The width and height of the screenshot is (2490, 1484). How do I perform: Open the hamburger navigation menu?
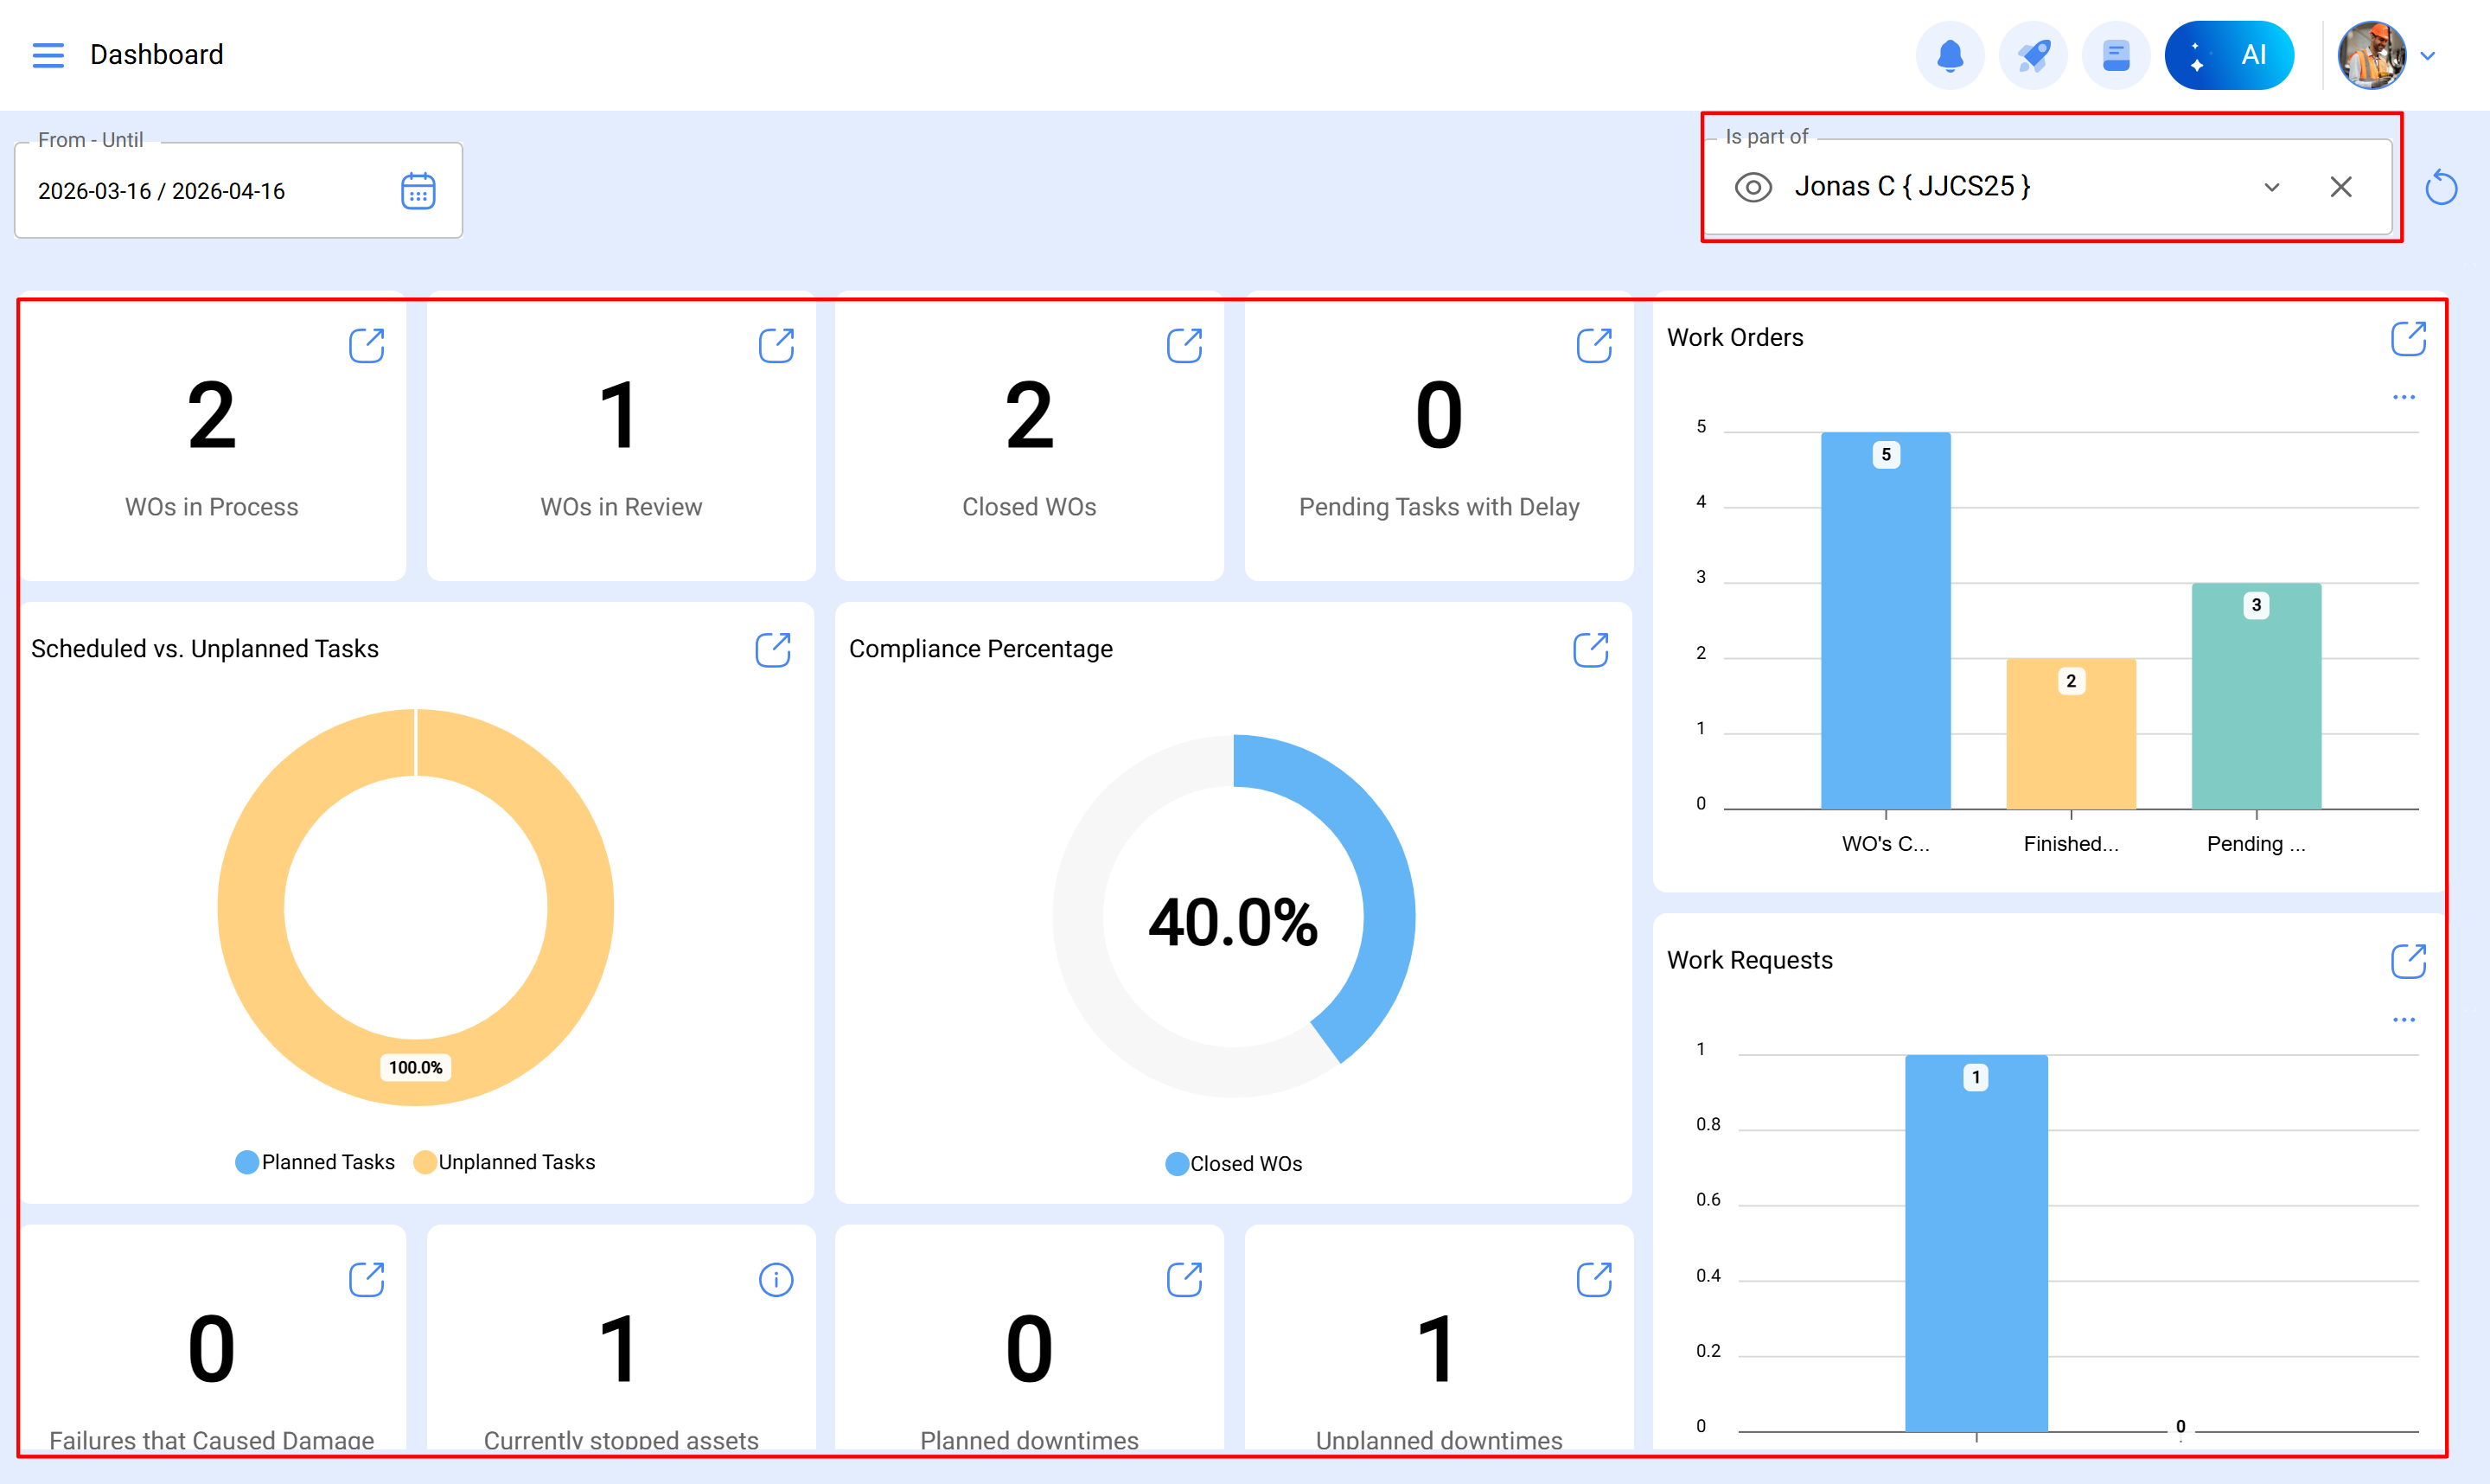tap(48, 55)
